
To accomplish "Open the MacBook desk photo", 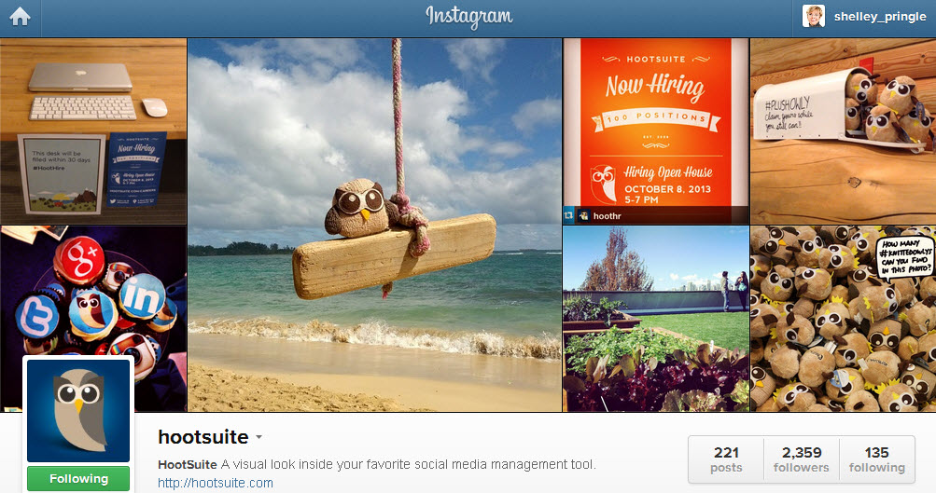I will pos(93,130).
